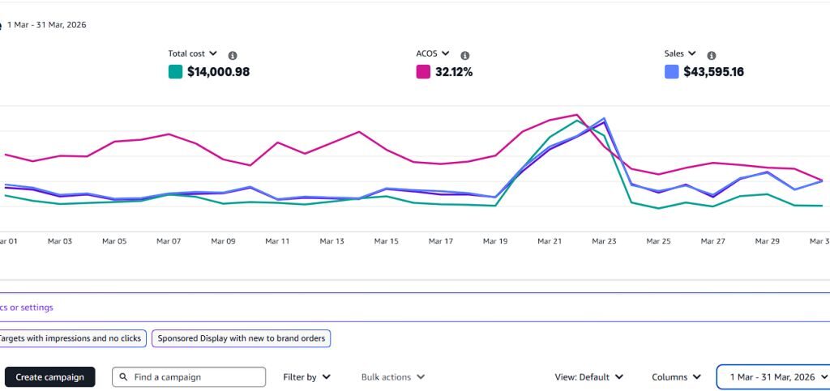Image resolution: width=830 pixels, height=391 pixels.
Task: Open the View: Default dropdown
Action: [x=588, y=377]
